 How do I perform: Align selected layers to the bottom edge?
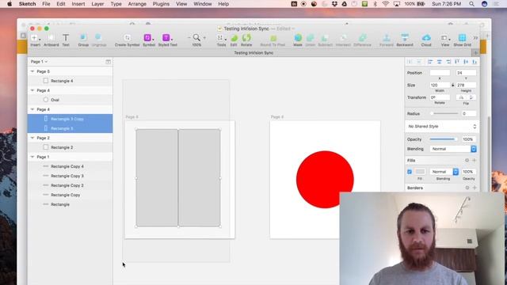pos(475,62)
